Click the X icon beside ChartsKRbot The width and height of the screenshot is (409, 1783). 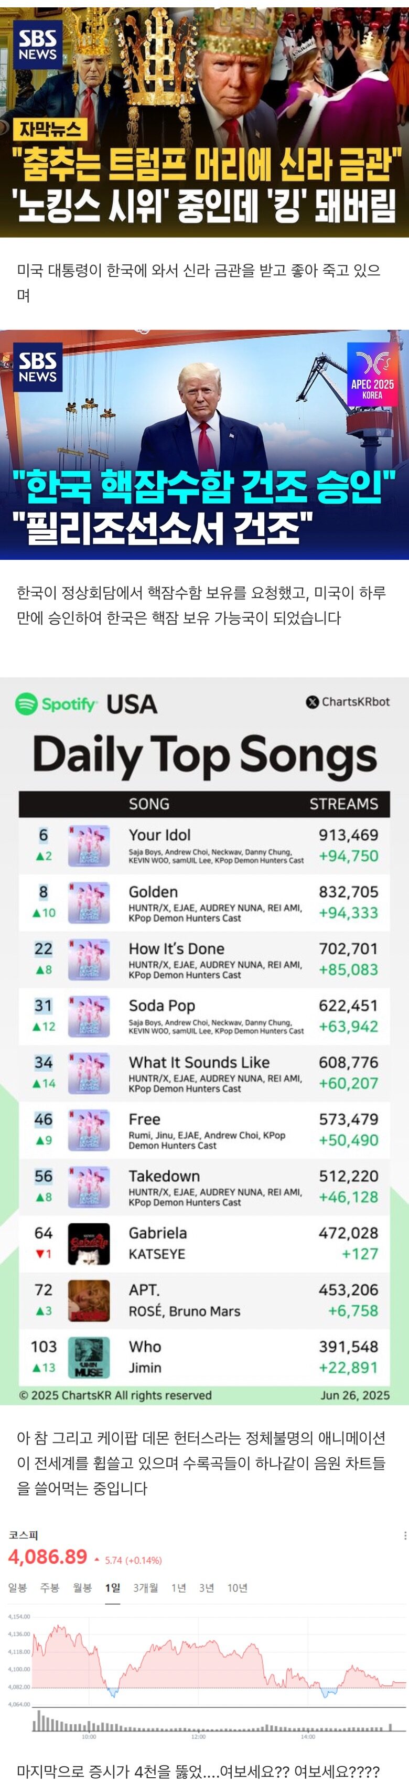point(312,702)
